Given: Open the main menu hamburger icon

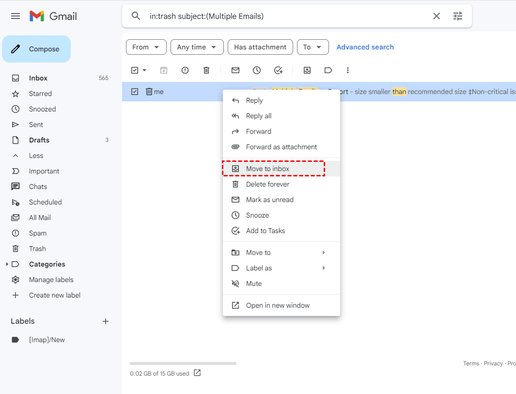Looking at the screenshot, I should (16, 16).
